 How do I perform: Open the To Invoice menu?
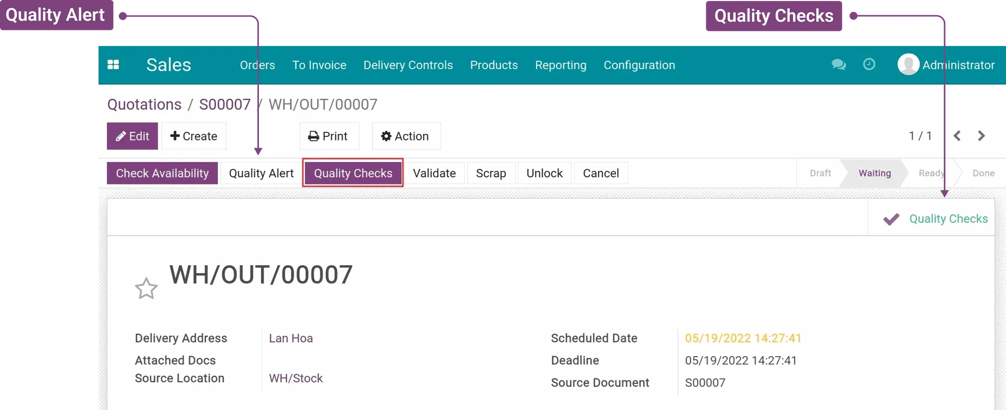(319, 65)
